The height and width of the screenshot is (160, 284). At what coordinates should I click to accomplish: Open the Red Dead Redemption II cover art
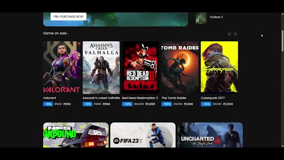tap(141, 68)
